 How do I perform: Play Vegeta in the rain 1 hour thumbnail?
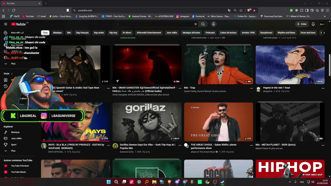290,65
